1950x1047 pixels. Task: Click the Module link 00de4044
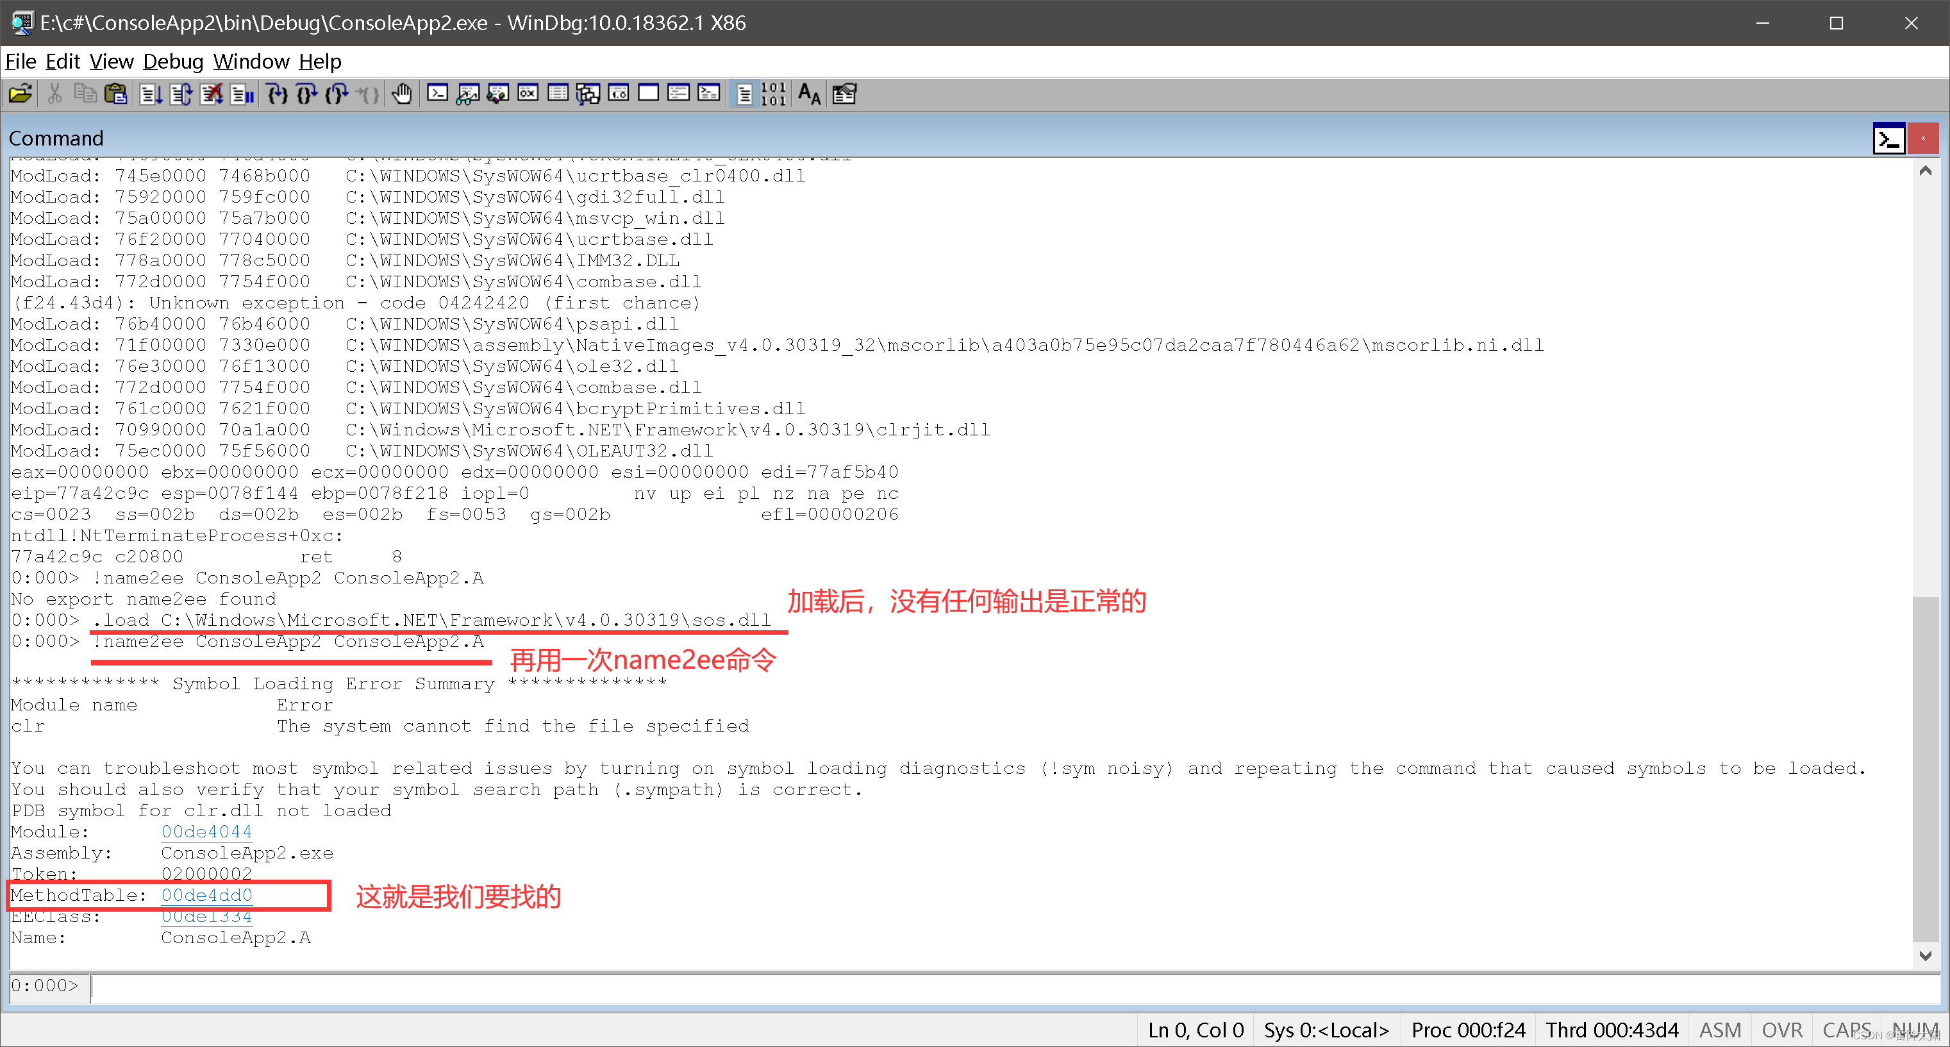click(x=206, y=831)
